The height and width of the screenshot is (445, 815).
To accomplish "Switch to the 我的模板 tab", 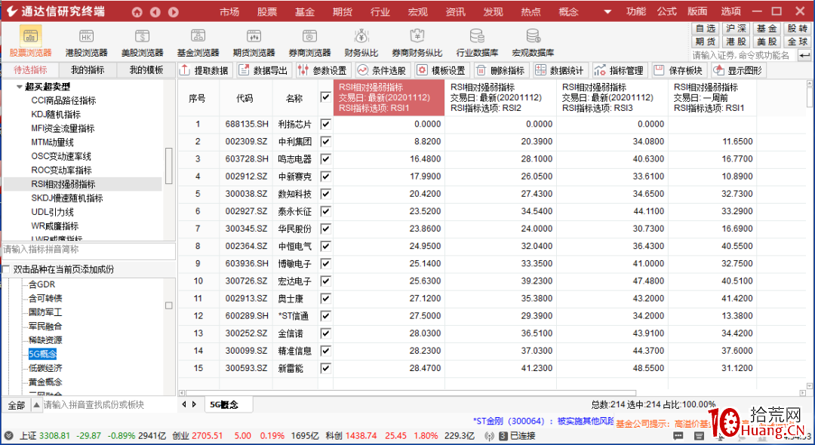I will pyautogui.click(x=146, y=70).
